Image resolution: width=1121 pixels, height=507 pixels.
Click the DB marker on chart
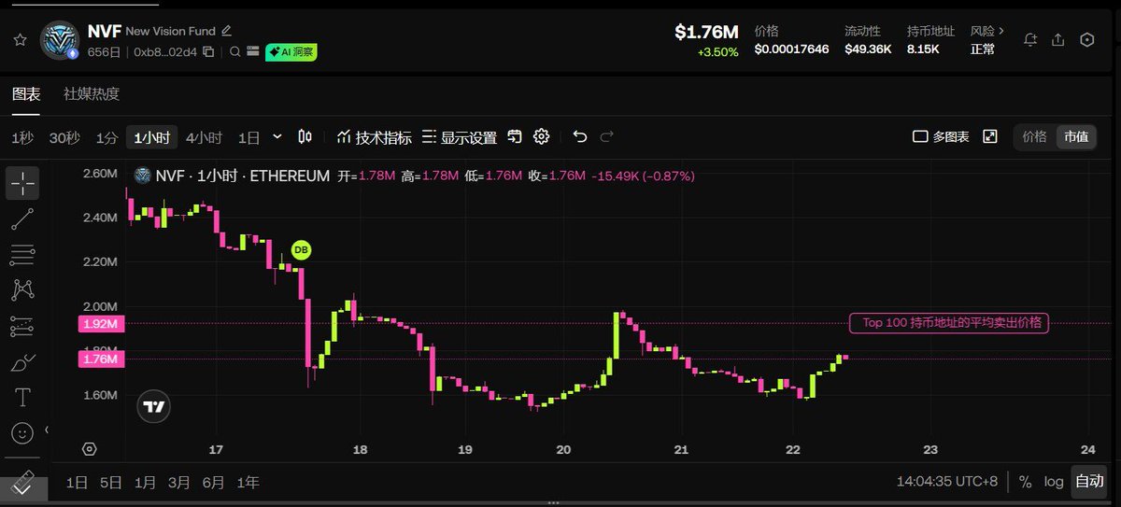(300, 249)
